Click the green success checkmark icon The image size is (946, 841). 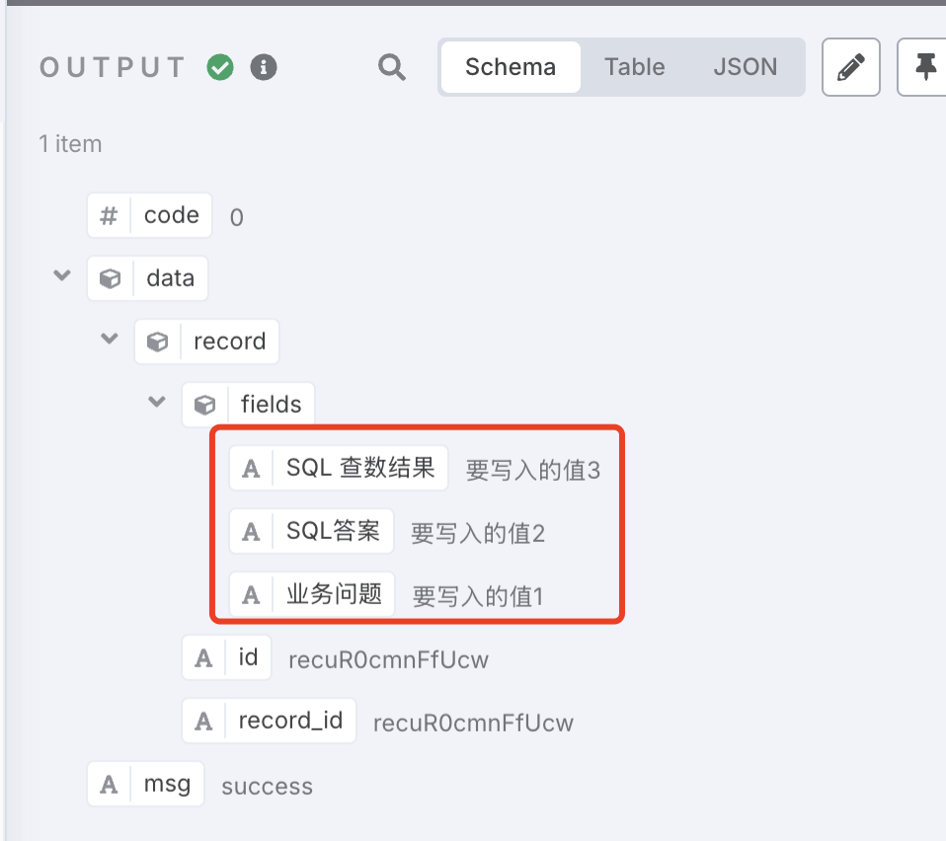[220, 67]
